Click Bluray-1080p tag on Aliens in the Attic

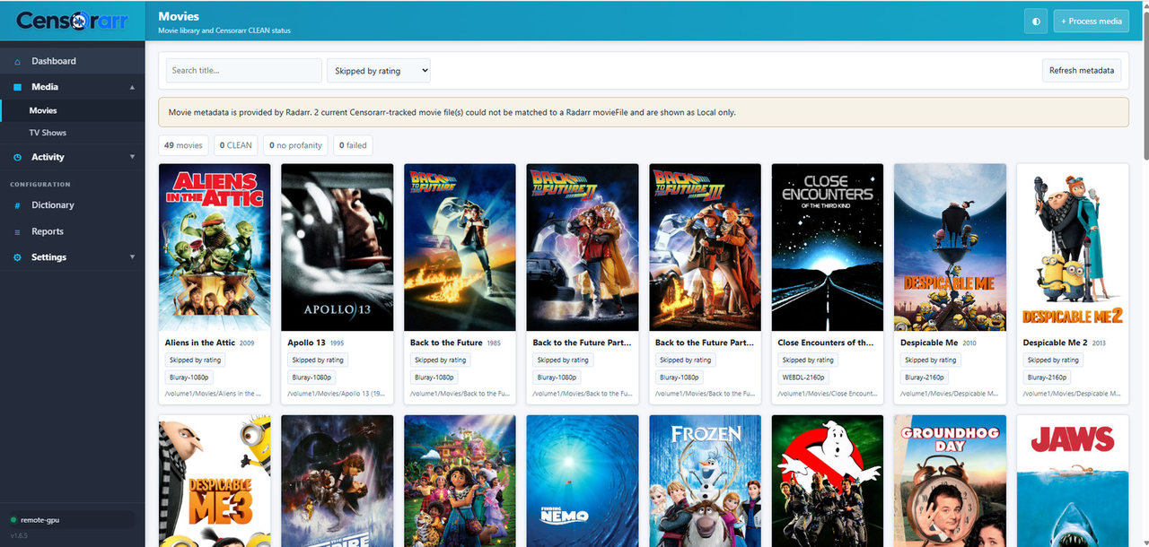(x=189, y=378)
